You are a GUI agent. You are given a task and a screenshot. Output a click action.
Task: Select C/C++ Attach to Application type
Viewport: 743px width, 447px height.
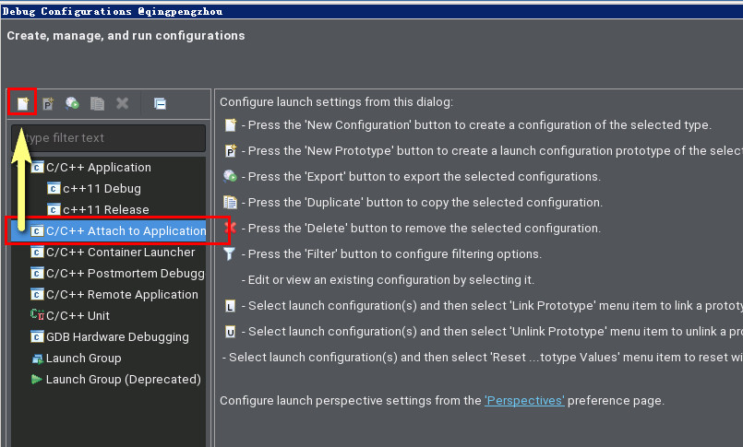[x=126, y=231]
